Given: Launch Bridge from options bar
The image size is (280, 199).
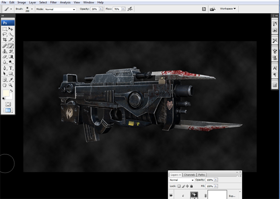Looking at the screenshot, I should click(212, 9).
